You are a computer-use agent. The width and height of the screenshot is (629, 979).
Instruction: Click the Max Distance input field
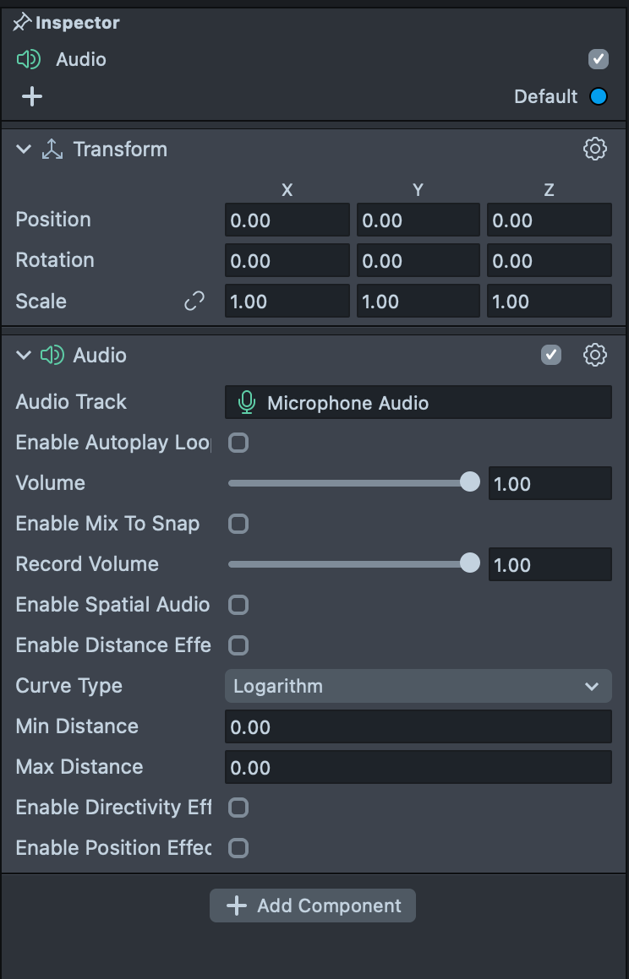pos(418,767)
